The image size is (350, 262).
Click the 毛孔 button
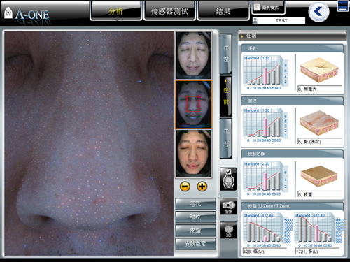pyautogui.click(x=195, y=204)
